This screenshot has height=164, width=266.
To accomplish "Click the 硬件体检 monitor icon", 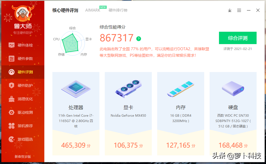I will 12,45.
